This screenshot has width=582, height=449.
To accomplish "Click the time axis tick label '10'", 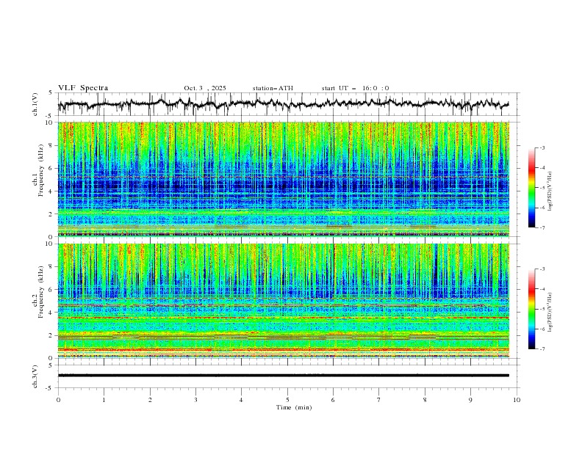I will tap(517, 400).
